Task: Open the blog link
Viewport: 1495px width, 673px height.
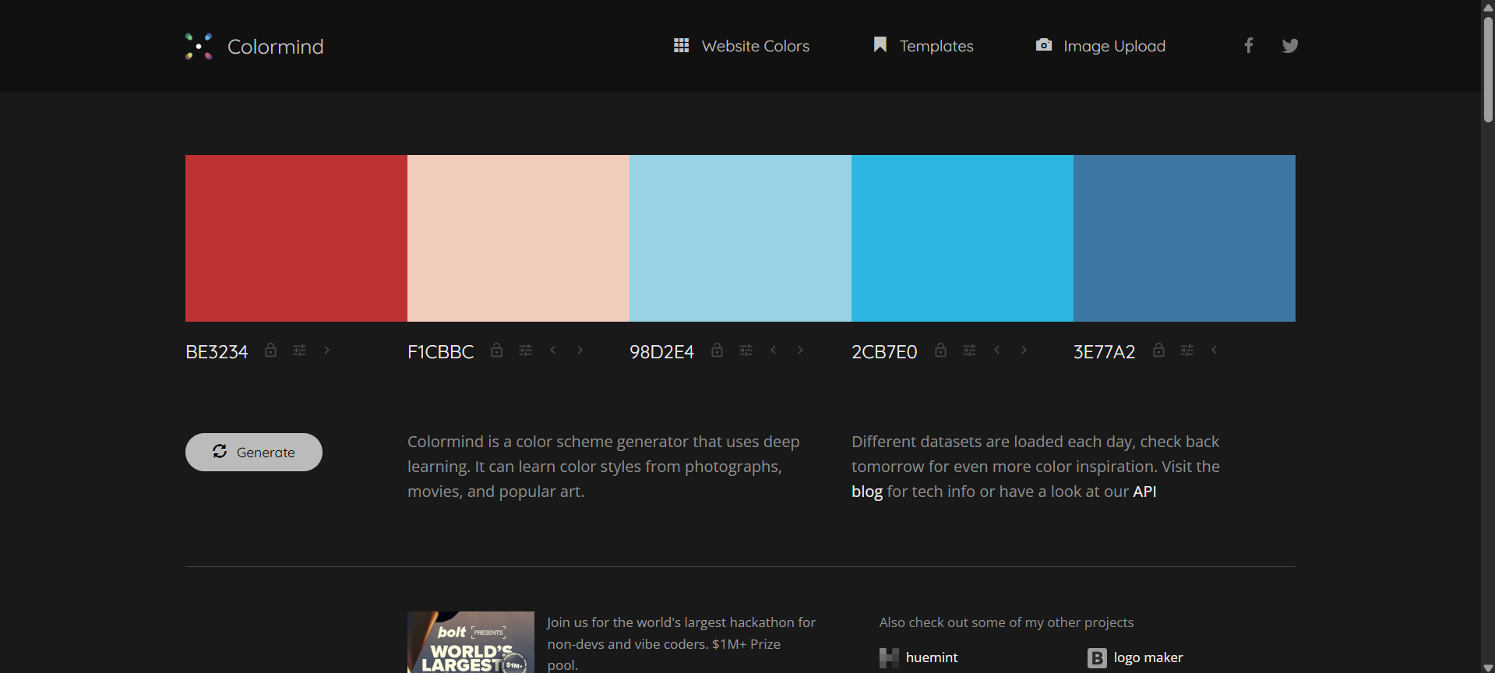Action: pos(867,492)
